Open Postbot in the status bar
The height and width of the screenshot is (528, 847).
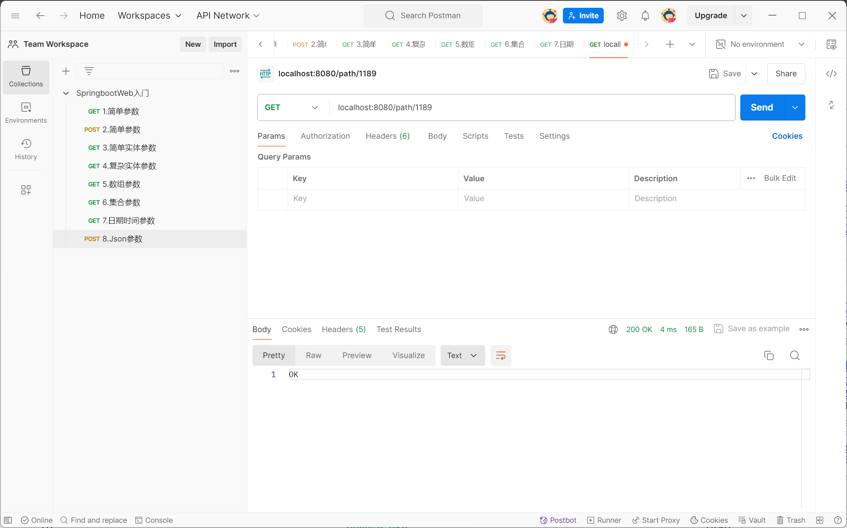click(558, 520)
